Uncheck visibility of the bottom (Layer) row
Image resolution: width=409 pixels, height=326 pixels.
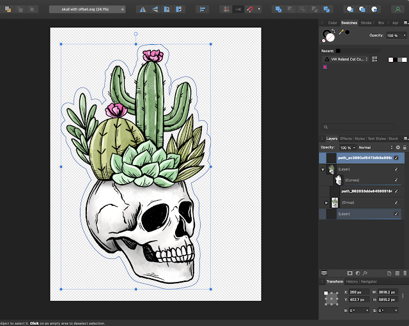tap(396, 213)
